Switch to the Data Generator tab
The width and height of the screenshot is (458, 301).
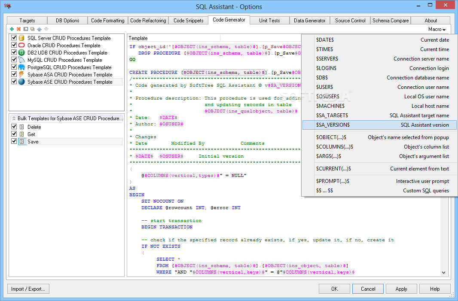(310, 21)
